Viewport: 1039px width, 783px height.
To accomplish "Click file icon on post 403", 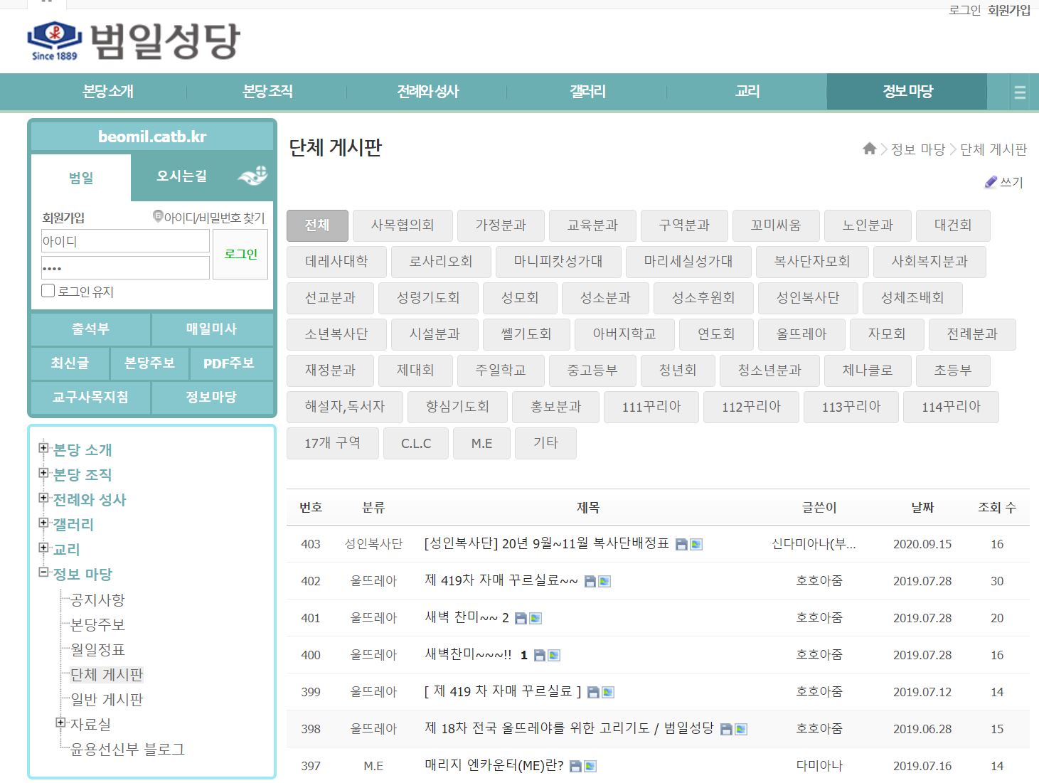I will click(x=681, y=545).
